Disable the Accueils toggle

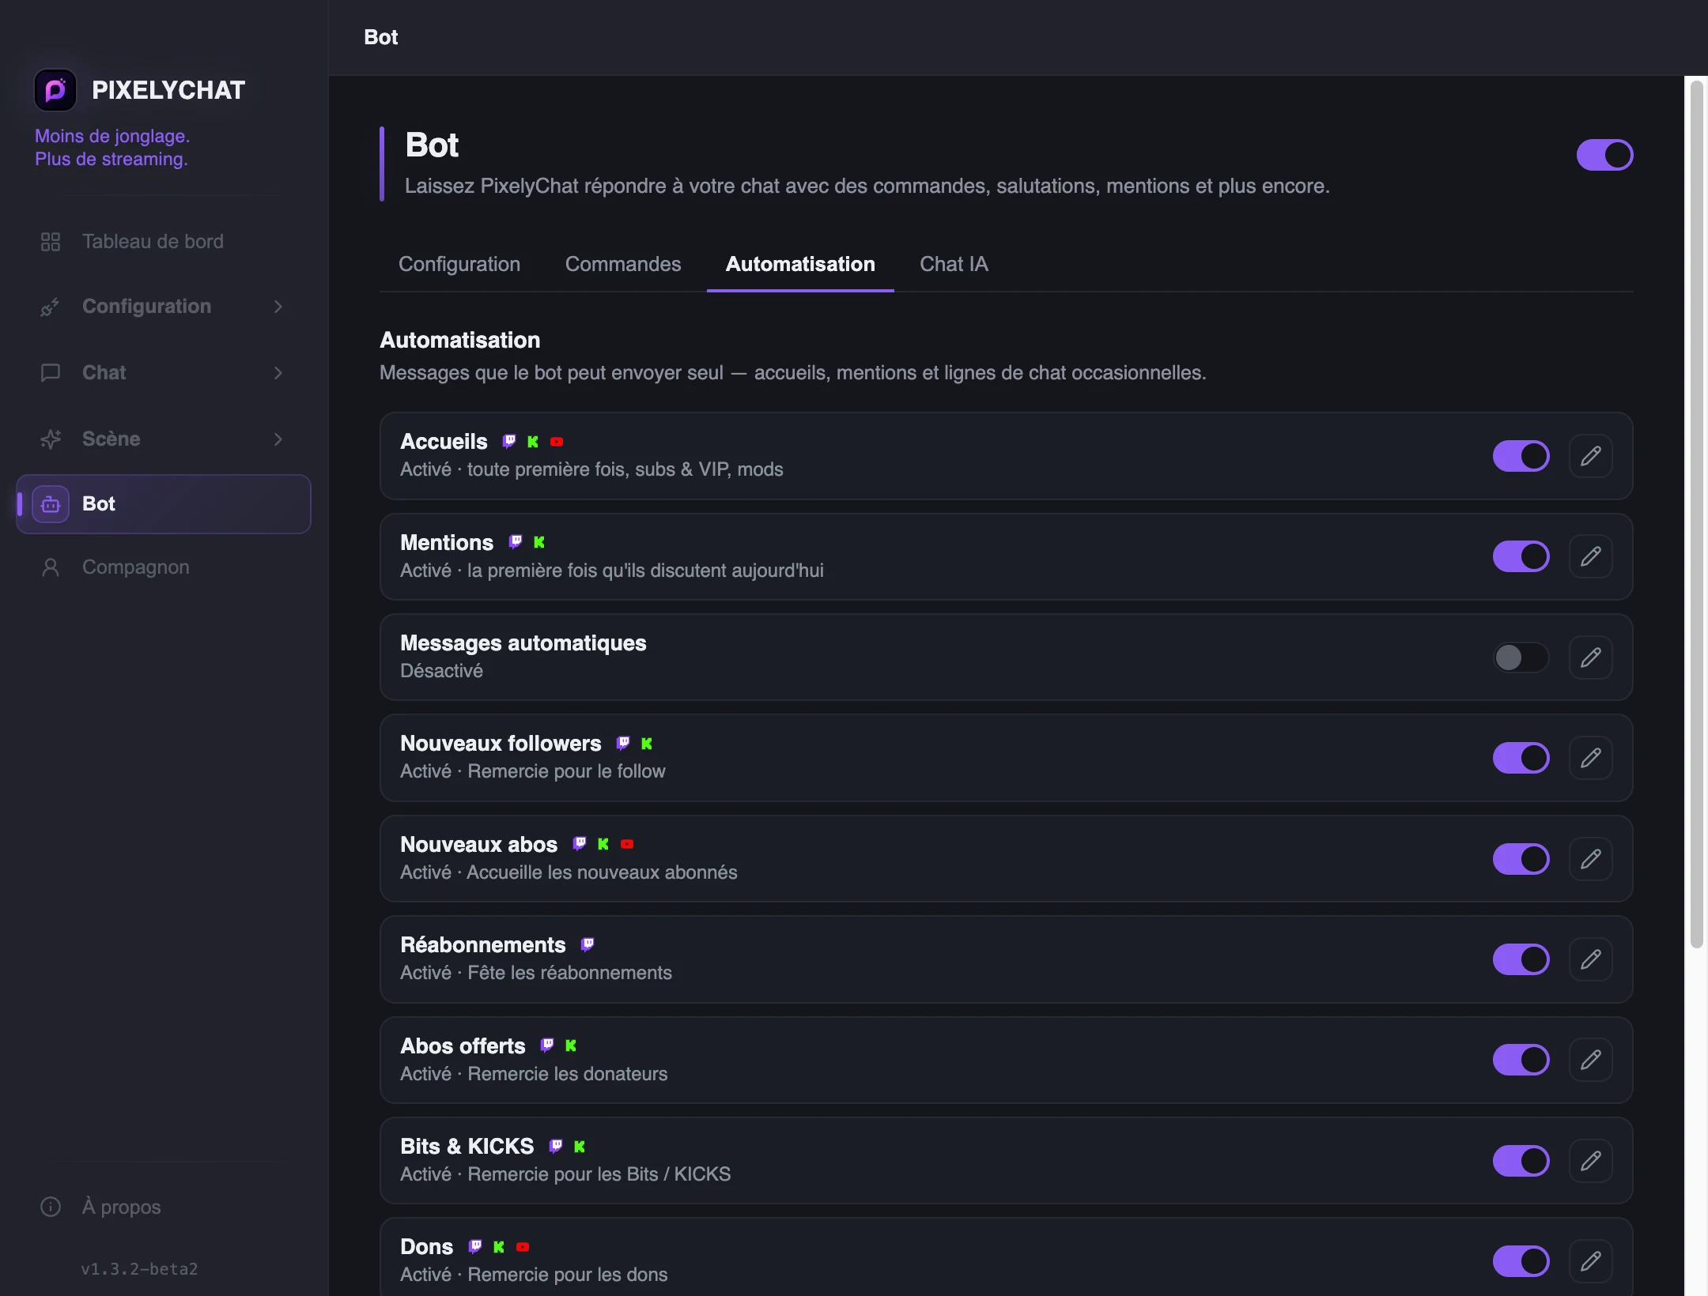pos(1521,456)
